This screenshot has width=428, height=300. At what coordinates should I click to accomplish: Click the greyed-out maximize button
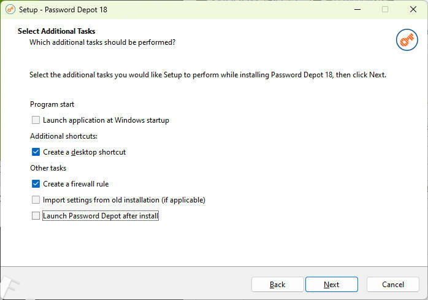click(385, 9)
